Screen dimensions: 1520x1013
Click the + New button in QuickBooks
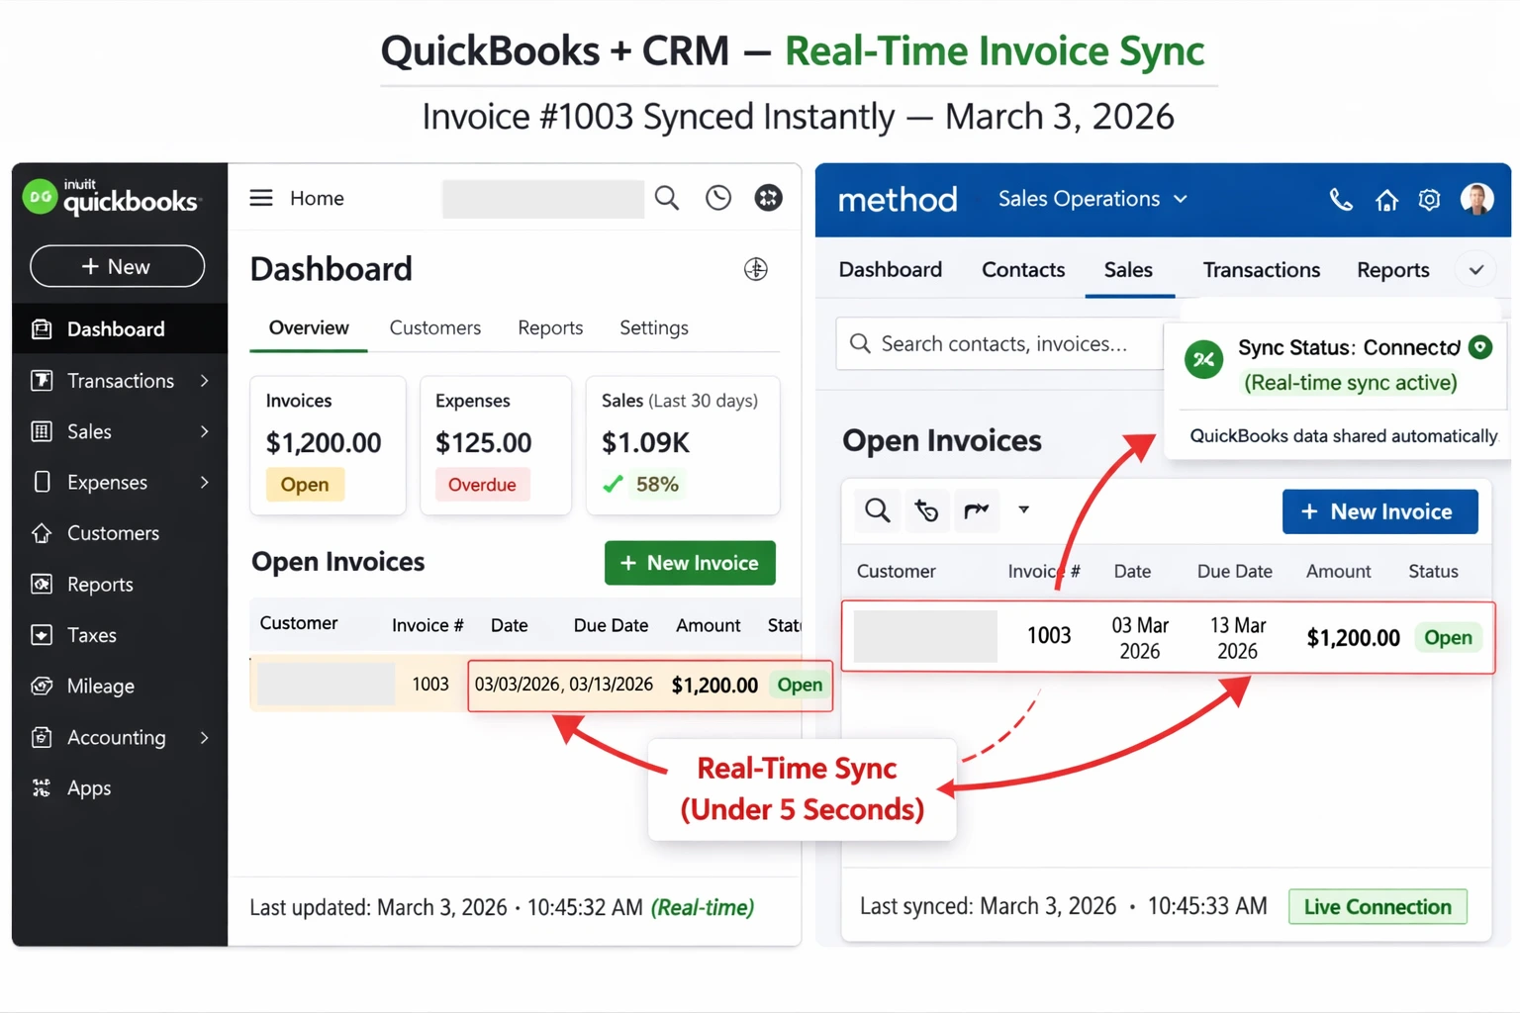click(117, 267)
